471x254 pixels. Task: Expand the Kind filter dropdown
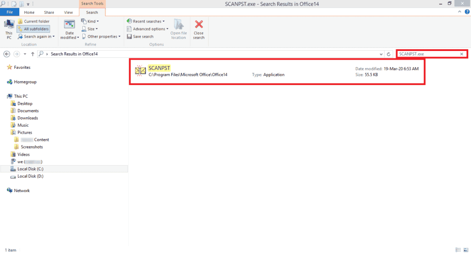tap(90, 22)
